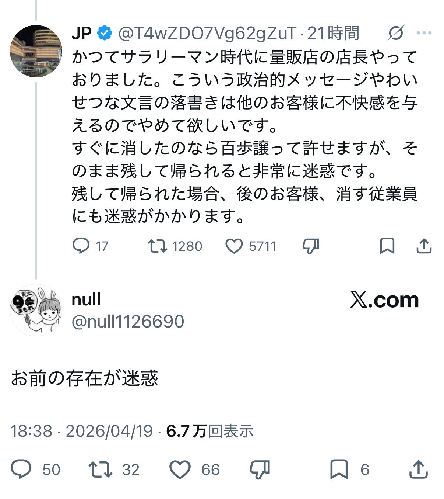This screenshot has height=499, width=444.
Task: Reply to JP's post
Action: click(x=81, y=246)
